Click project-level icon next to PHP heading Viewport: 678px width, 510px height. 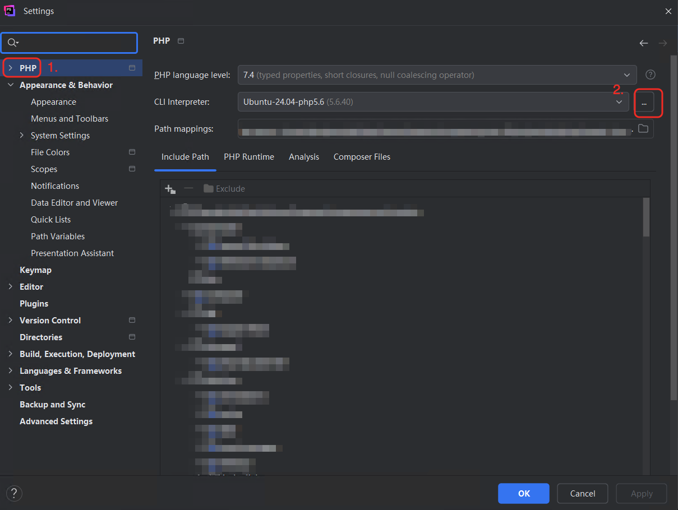coord(181,41)
